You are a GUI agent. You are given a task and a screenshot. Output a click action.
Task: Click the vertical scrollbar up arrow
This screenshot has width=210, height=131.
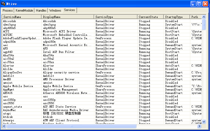pyautogui.click(x=204, y=17)
